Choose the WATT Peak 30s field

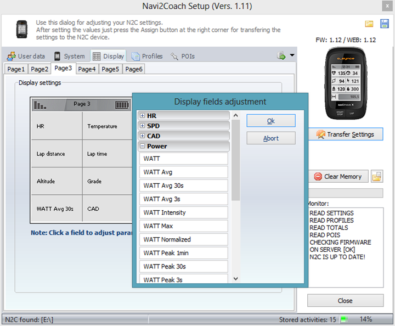184,267
